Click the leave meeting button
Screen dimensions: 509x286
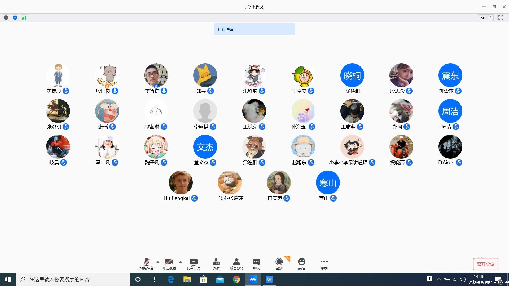485,264
